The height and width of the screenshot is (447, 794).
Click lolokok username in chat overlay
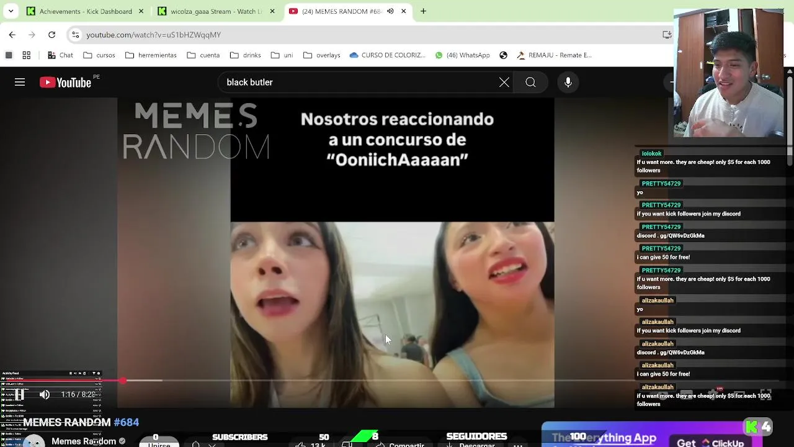(651, 153)
